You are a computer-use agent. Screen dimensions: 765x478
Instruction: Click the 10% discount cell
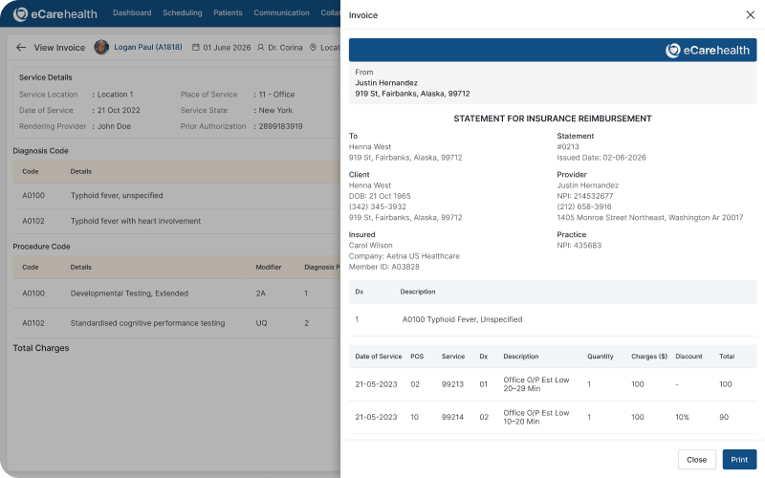(x=682, y=417)
